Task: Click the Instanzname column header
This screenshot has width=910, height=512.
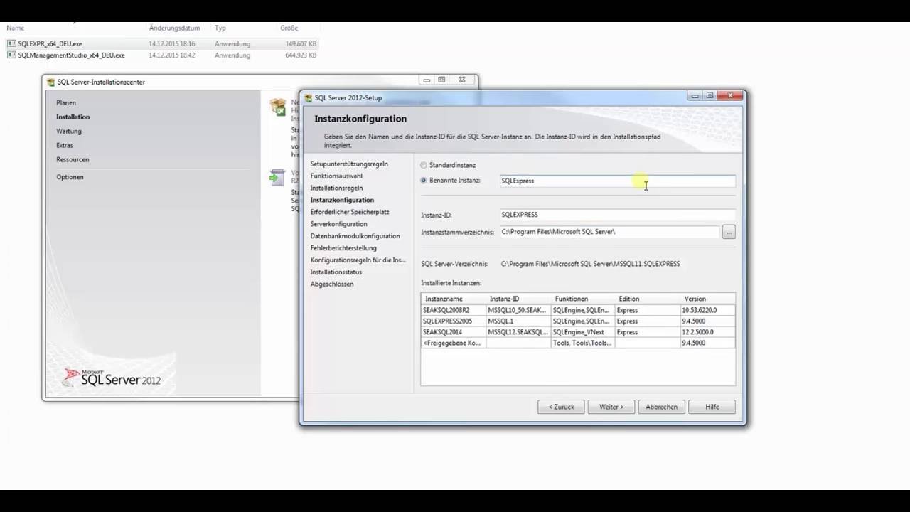Action: (x=454, y=299)
